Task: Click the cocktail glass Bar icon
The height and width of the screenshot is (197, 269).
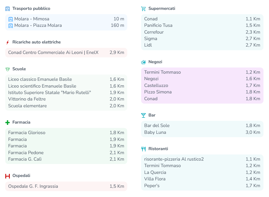Action: (x=143, y=115)
